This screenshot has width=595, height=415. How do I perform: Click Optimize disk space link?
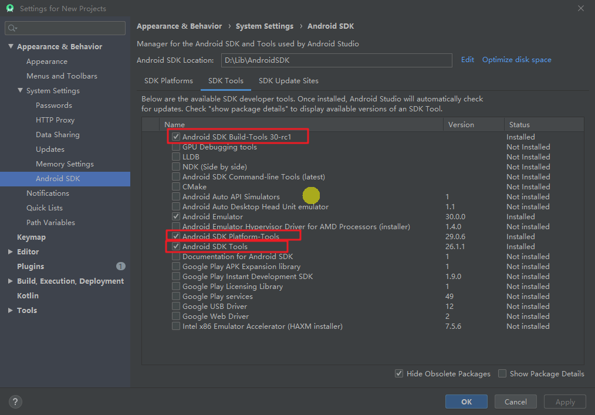click(517, 60)
